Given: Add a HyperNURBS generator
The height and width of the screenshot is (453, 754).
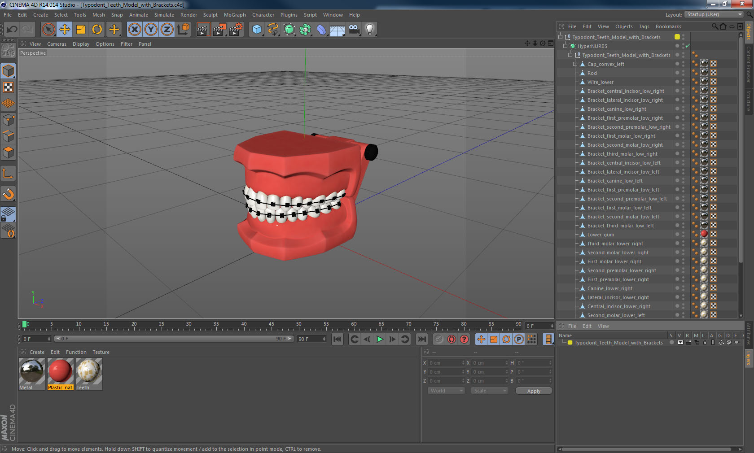Looking at the screenshot, I should (x=289, y=30).
